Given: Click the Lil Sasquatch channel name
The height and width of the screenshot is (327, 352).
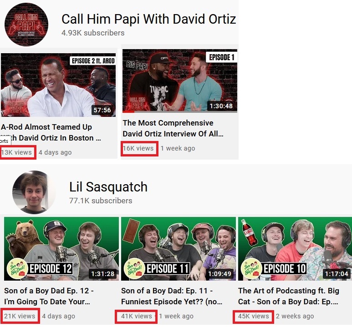Looking at the screenshot, I should [108, 186].
